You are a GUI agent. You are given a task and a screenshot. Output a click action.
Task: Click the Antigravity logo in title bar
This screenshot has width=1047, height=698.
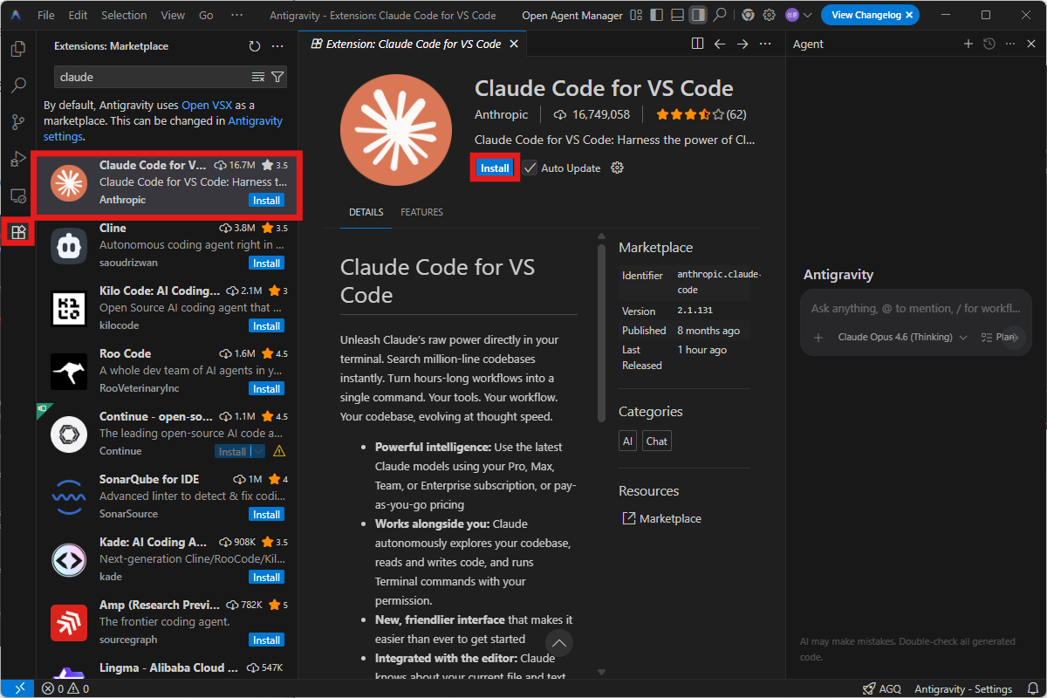click(16, 15)
